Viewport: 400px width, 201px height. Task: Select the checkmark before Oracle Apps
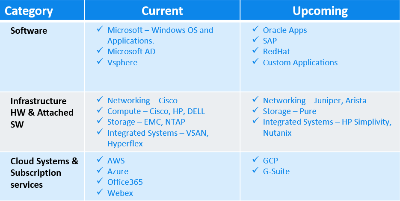[255, 29]
